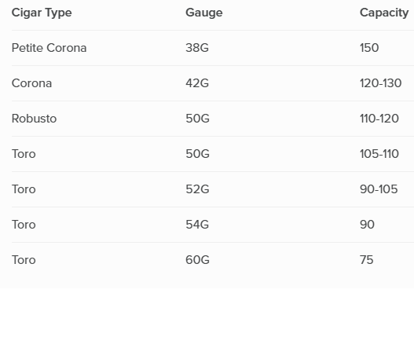Image resolution: width=414 pixels, height=348 pixels.
Task: Select the Robusto cigar type cell
Action: pos(34,119)
